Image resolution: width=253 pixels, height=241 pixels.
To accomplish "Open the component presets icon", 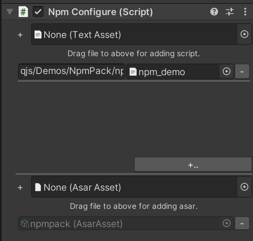I will click(x=230, y=12).
